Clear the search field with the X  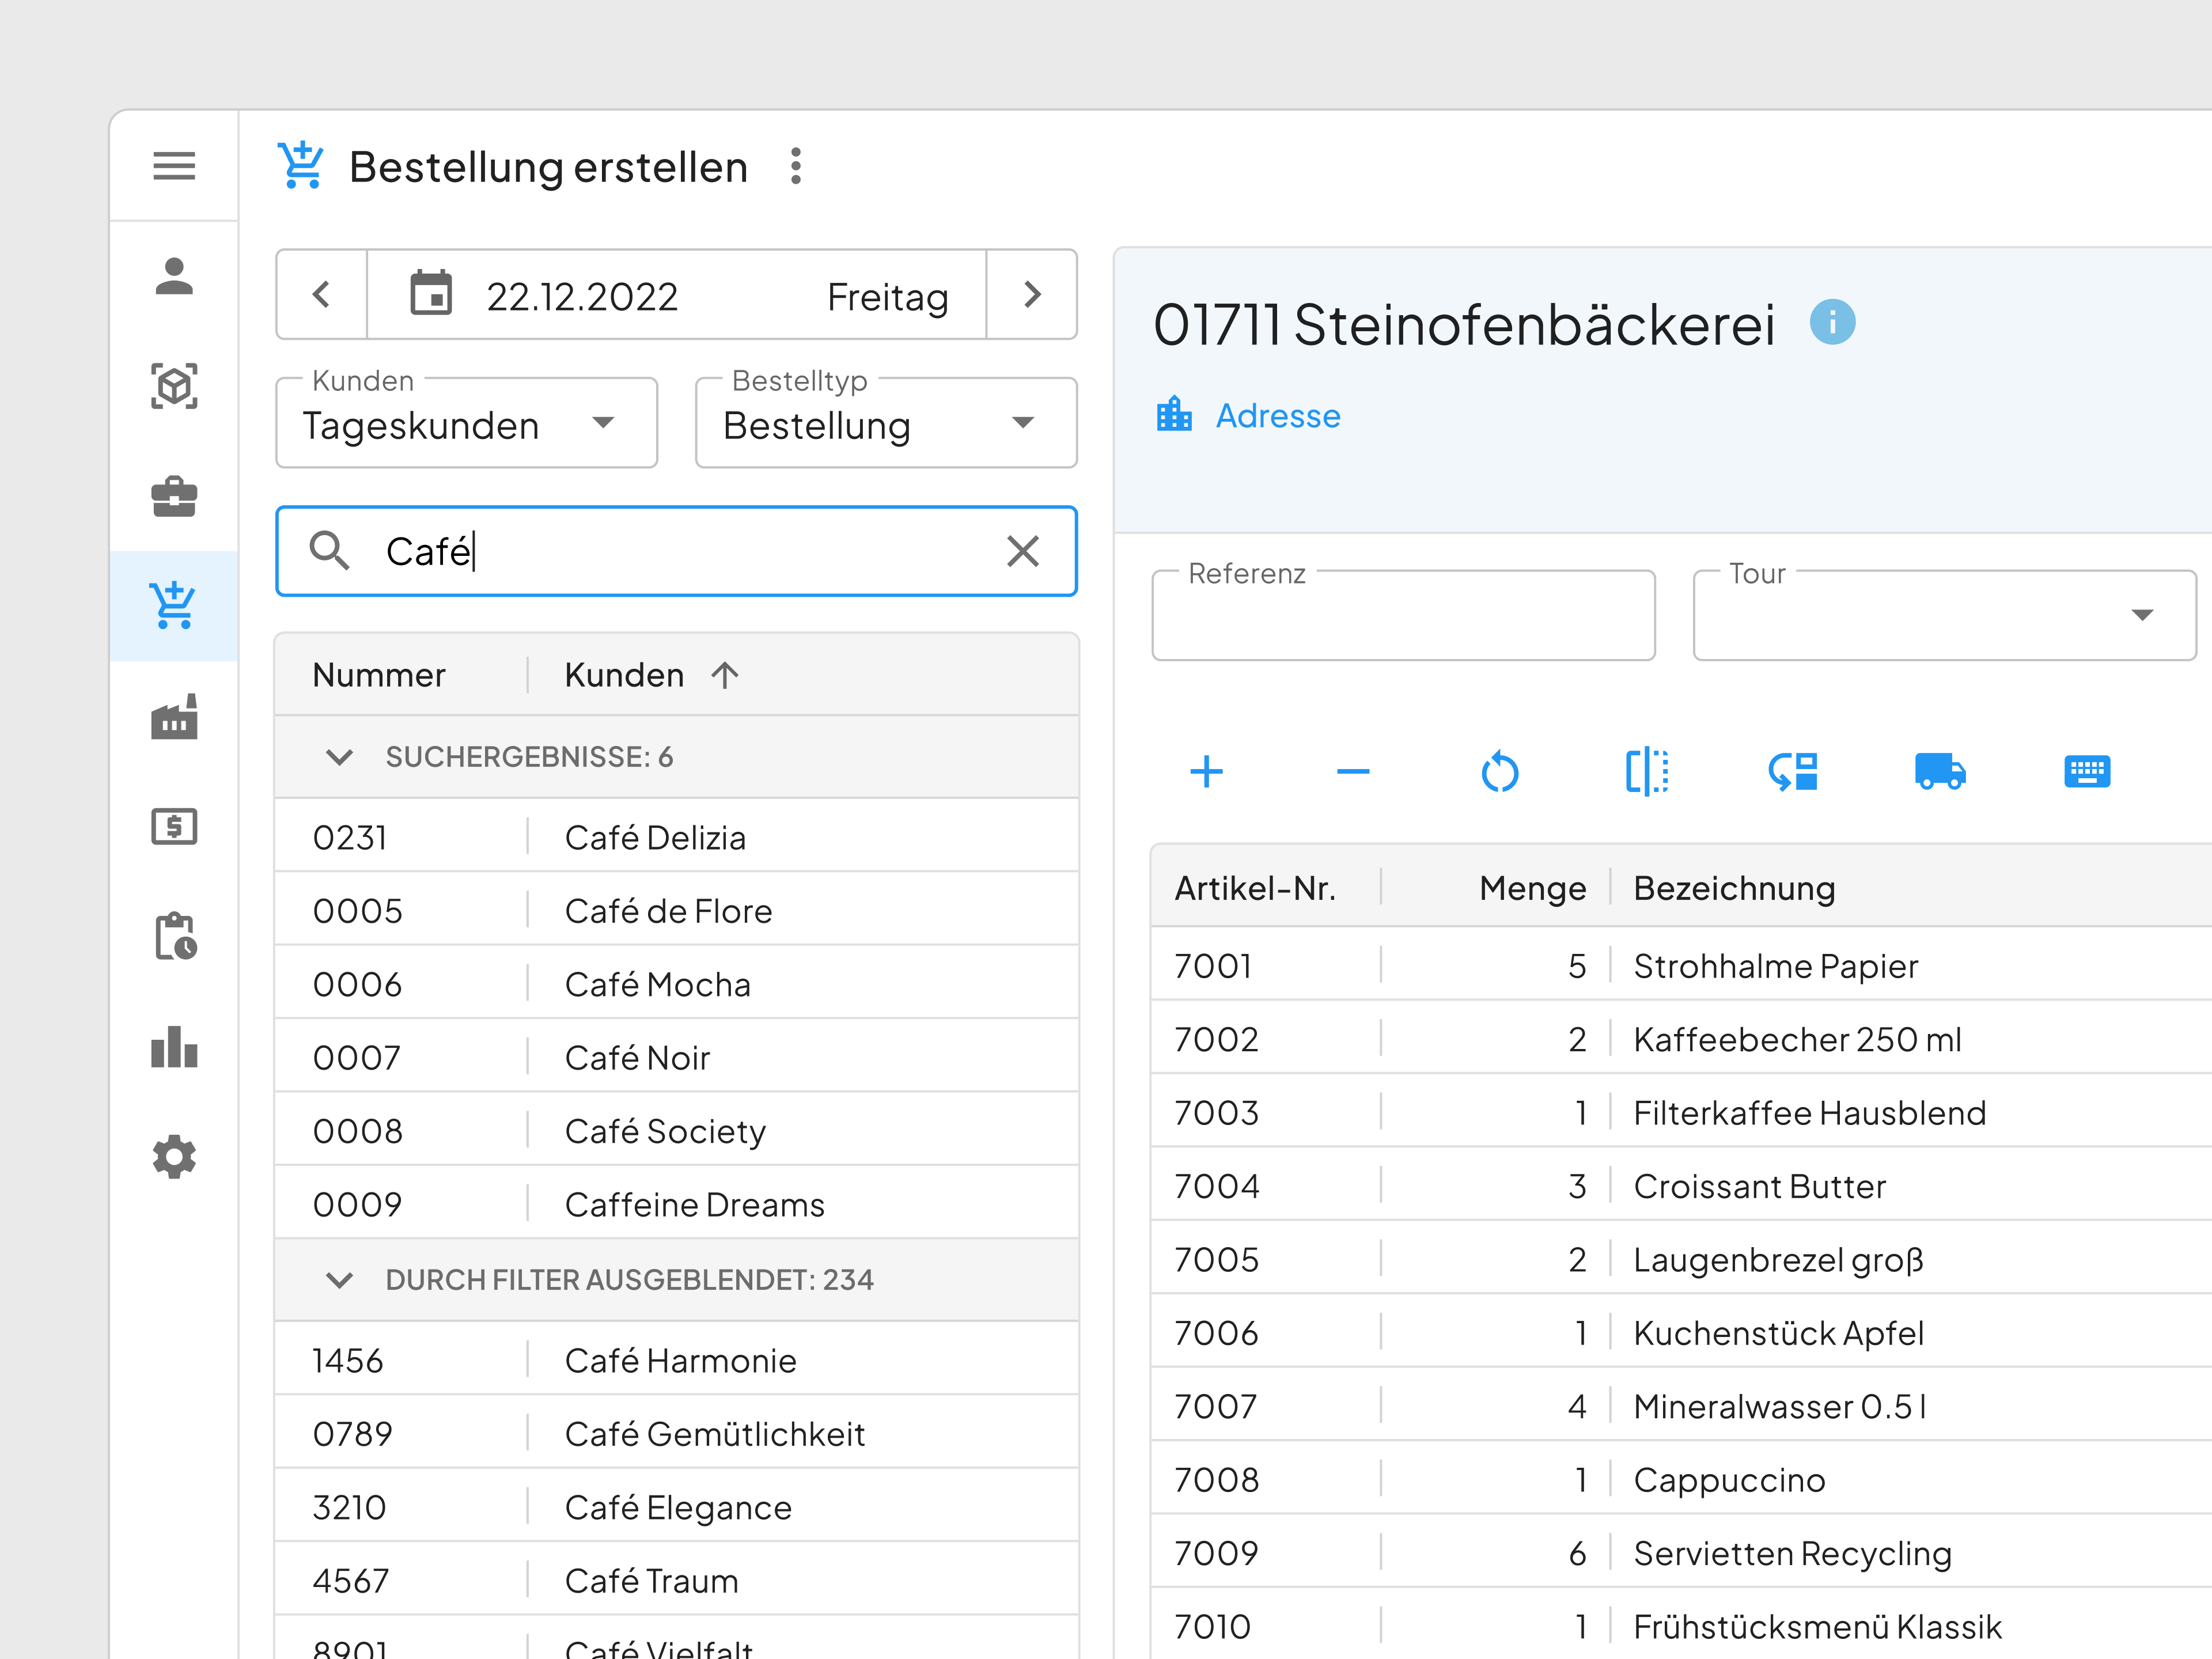tap(1023, 551)
